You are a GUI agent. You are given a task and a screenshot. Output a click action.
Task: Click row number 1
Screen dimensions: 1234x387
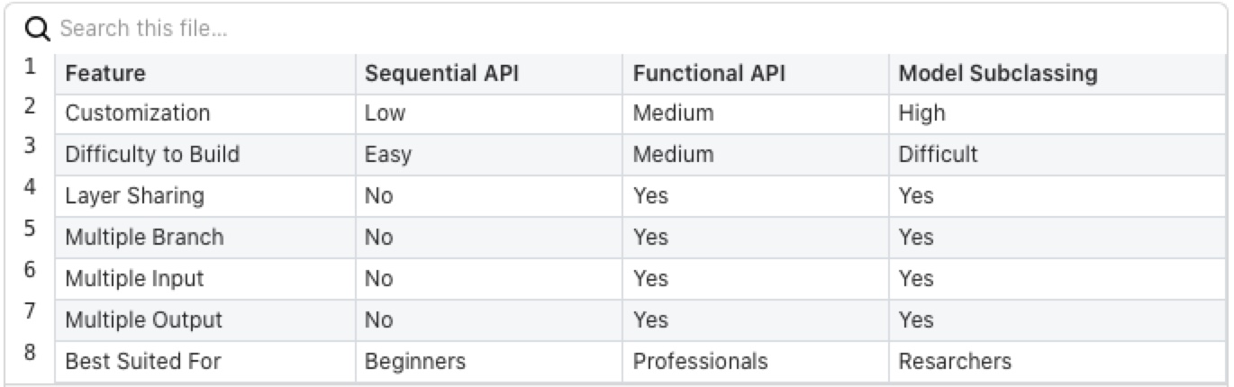click(30, 66)
